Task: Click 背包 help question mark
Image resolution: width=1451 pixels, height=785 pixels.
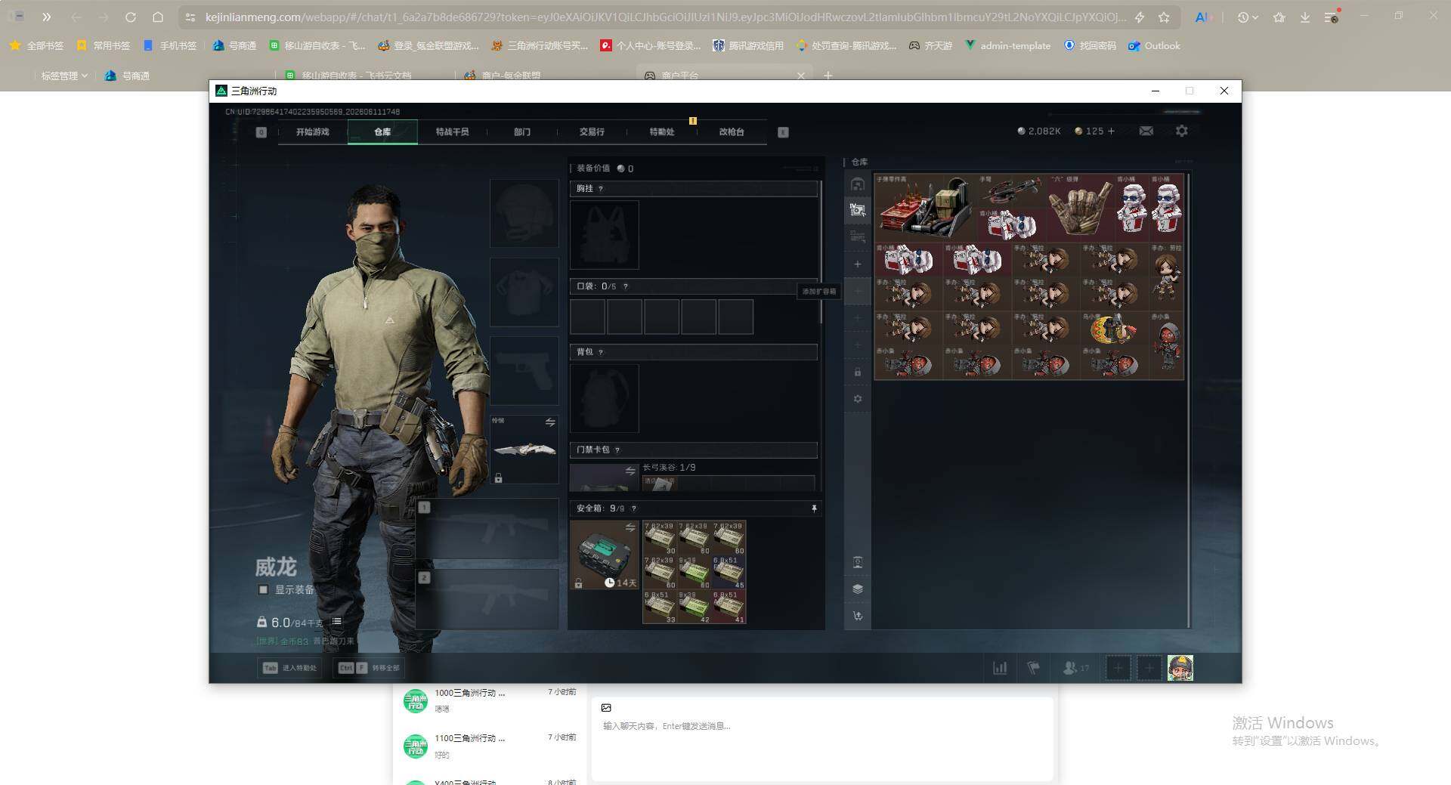Action: [x=601, y=352]
